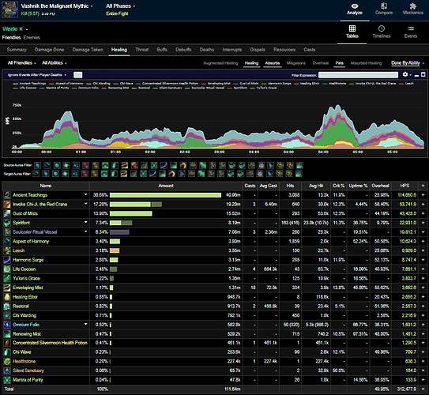Switch to the Damage Done tab
429x395 pixels.
[49, 50]
